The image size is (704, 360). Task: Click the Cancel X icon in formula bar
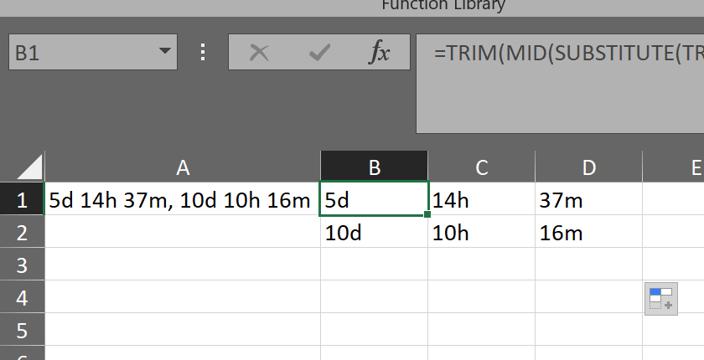click(260, 53)
